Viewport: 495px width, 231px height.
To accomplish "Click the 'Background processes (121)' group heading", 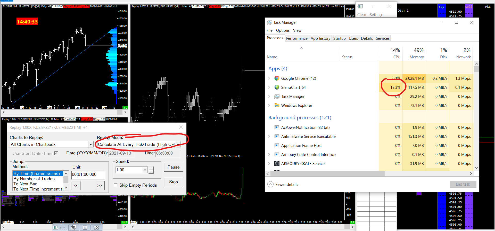I will [300, 117].
